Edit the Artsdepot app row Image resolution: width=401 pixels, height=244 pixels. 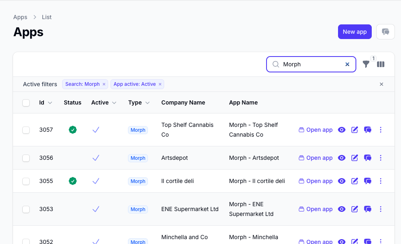click(x=354, y=158)
